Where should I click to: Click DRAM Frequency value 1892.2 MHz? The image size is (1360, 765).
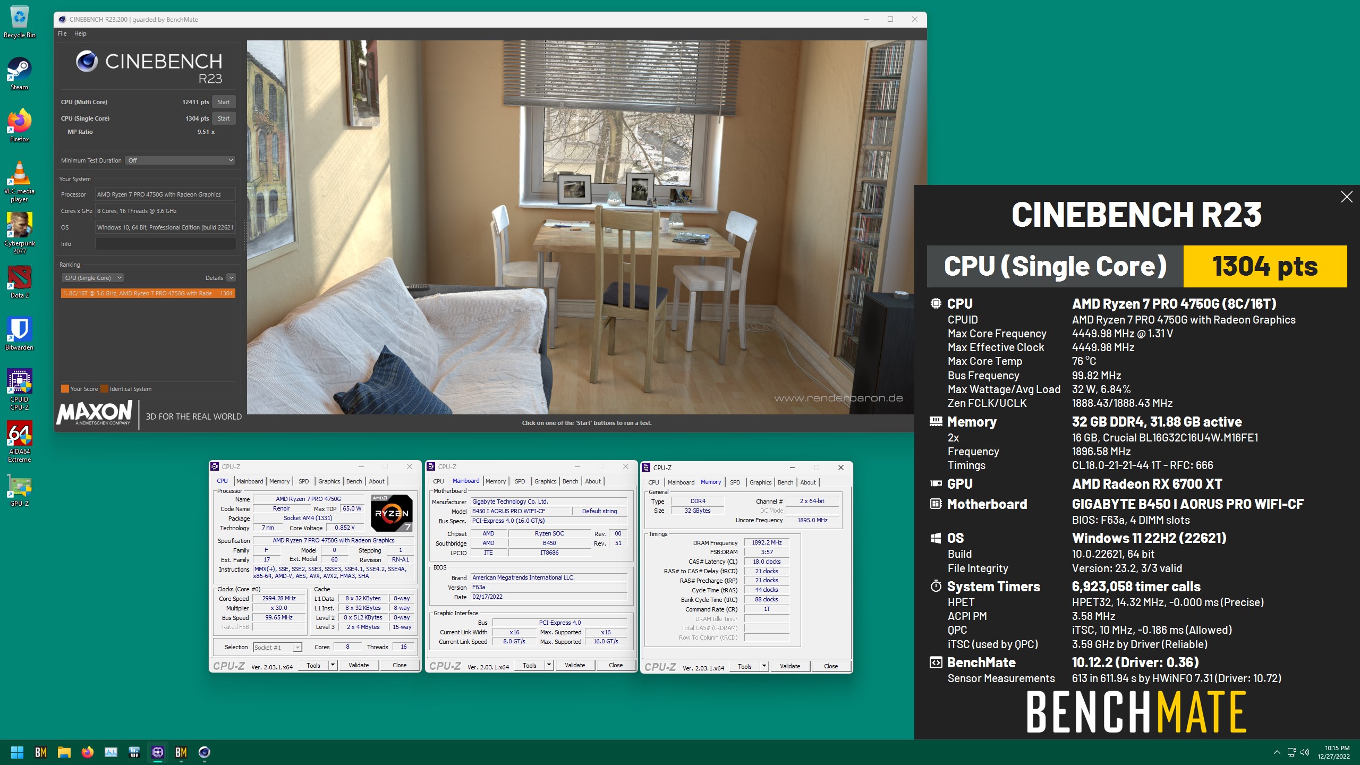click(x=767, y=543)
